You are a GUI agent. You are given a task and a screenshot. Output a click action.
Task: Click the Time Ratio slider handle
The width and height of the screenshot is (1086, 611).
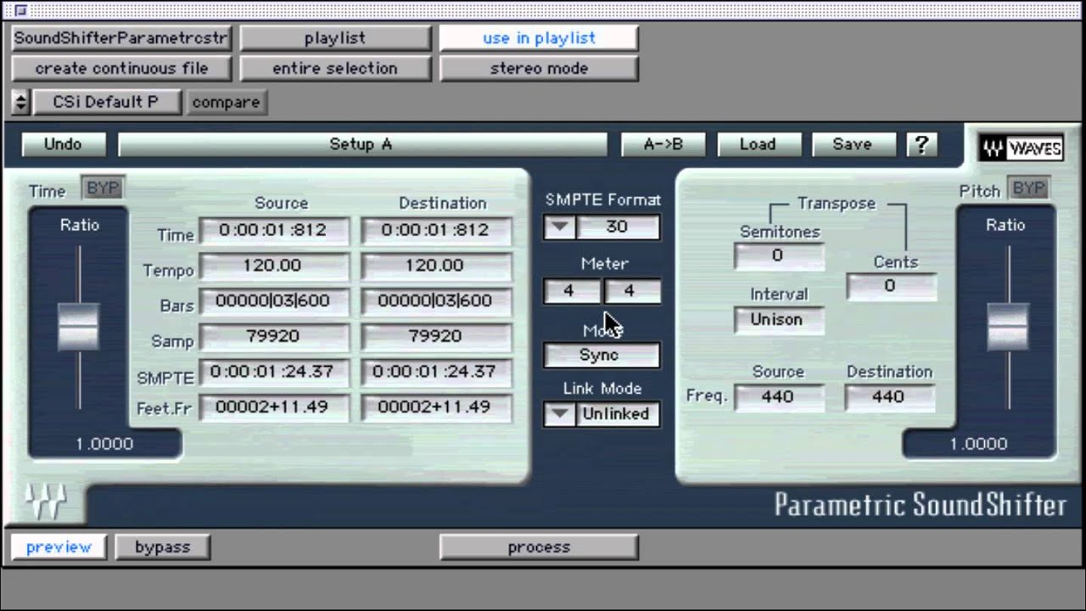(x=78, y=327)
